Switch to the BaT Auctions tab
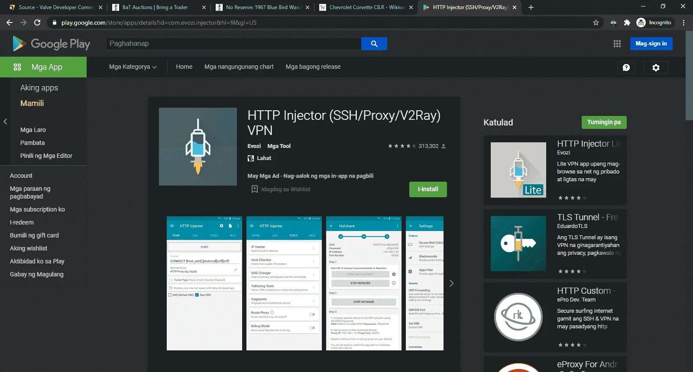The width and height of the screenshot is (693, 372). [158, 7]
